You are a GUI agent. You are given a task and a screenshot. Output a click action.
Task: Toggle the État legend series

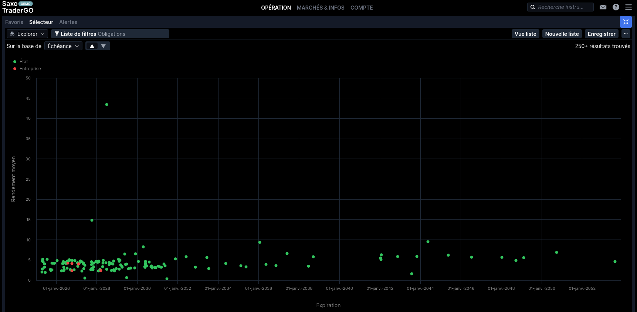point(23,62)
